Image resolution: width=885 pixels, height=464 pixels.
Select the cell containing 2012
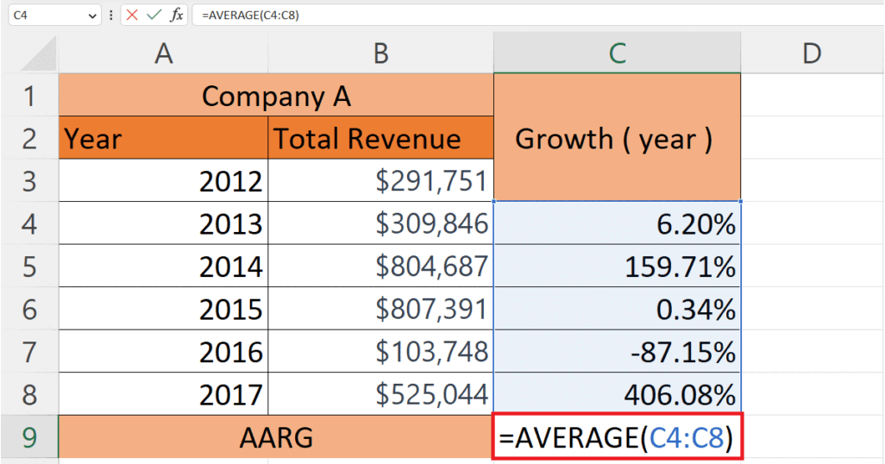click(163, 180)
